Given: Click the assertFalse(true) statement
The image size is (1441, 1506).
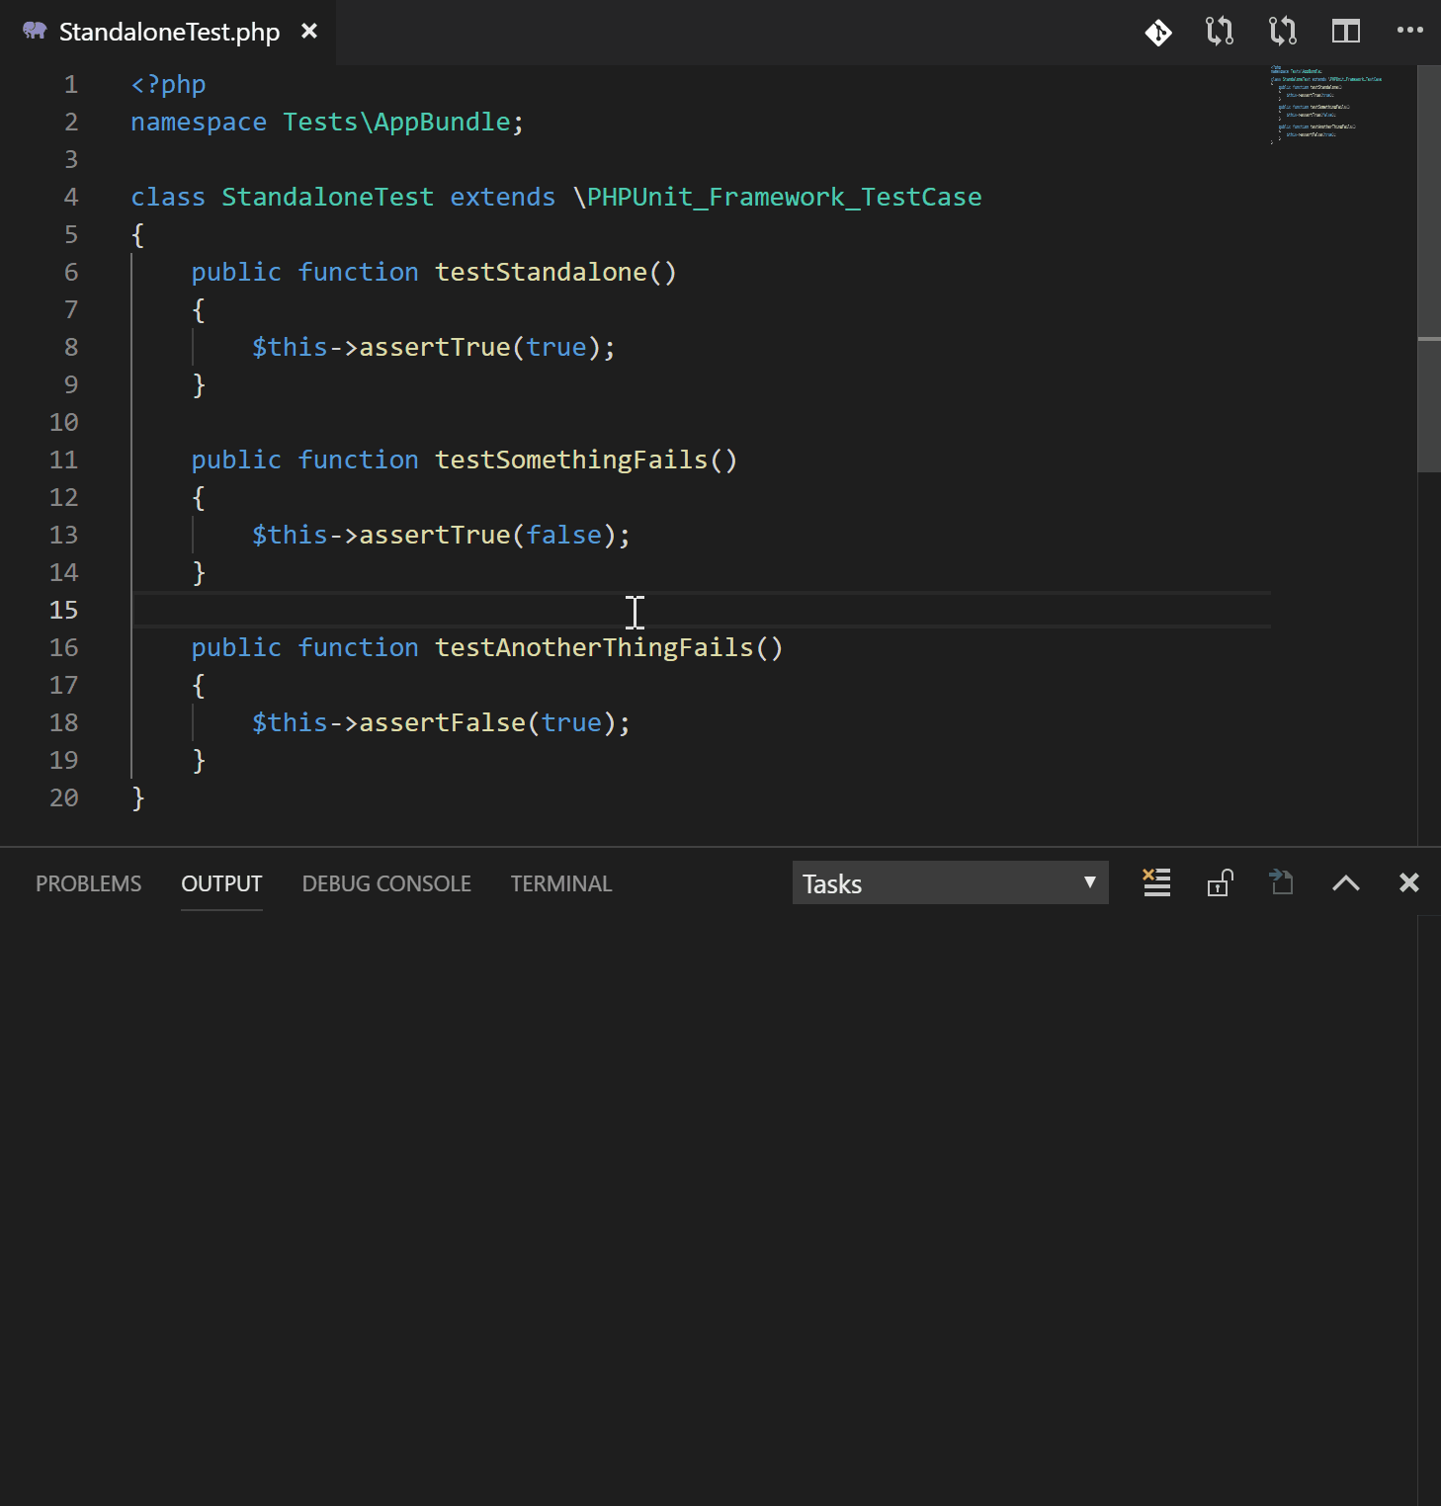Looking at the screenshot, I should click(x=441, y=722).
